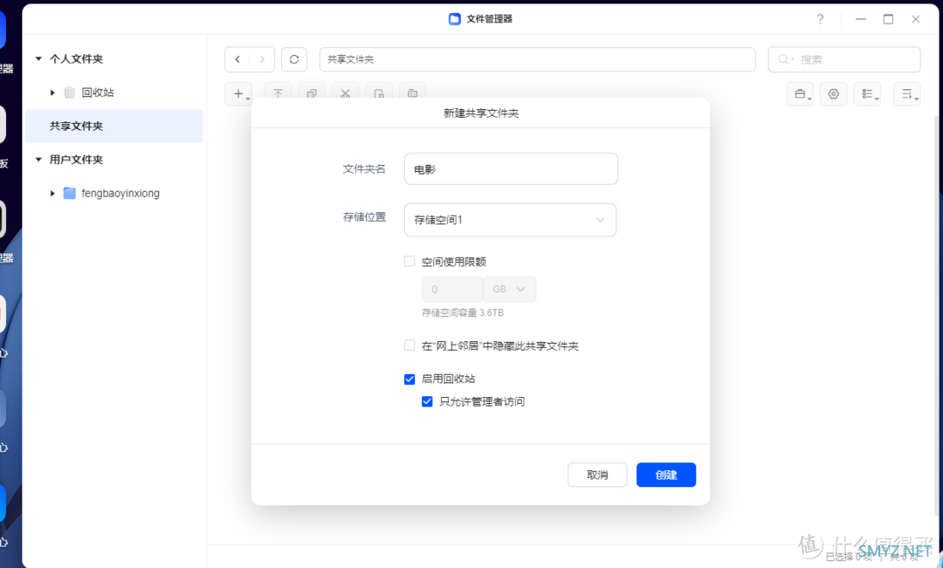This screenshot has height=568, width=943.
Task: Click the 存储空间容量 3.6TB text
Action: pyautogui.click(x=463, y=312)
